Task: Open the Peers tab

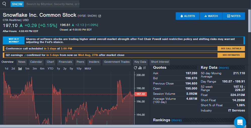Action: point(80,62)
